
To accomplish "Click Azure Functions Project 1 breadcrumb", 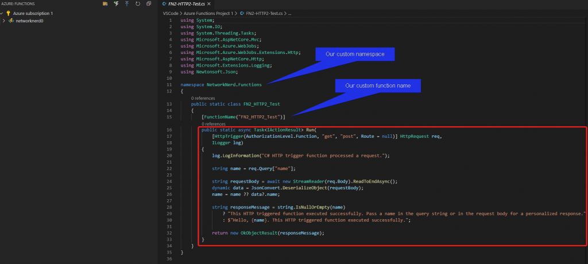I will [x=208, y=13].
